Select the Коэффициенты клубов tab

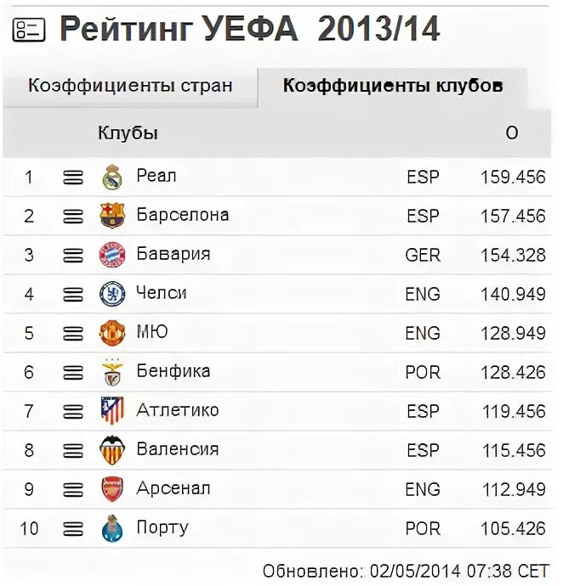(x=393, y=86)
